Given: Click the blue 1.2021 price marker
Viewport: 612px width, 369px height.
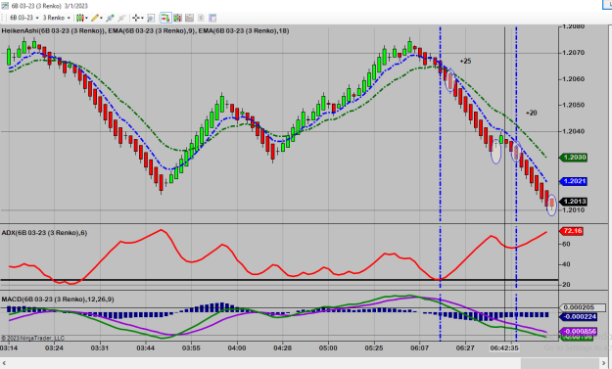Looking at the screenshot, I should click(x=574, y=181).
